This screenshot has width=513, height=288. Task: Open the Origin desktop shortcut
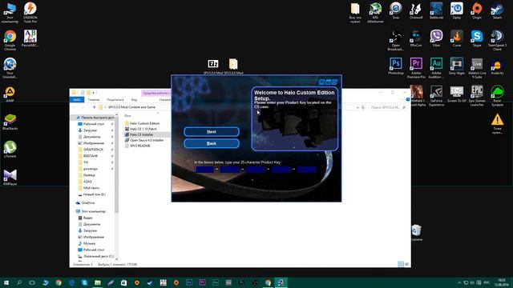[x=477, y=10]
